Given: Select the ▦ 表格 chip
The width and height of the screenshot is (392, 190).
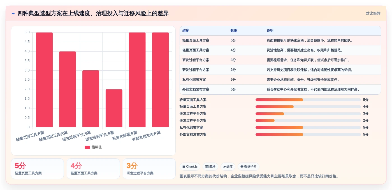Looking at the screenshot, I should click(x=210, y=166).
